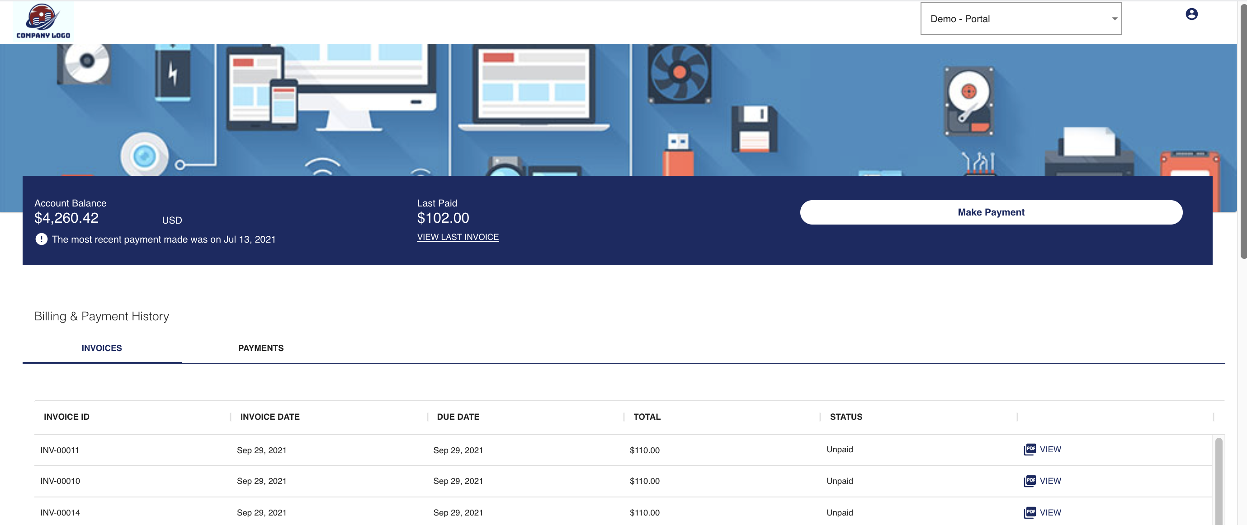This screenshot has height=525, width=1247.
Task: Click Unpaid status for INV-00011
Action: click(840, 450)
